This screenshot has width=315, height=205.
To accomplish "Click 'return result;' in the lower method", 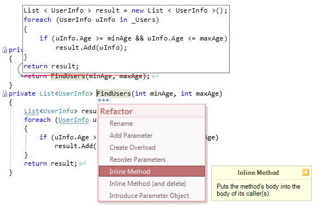I will (50, 163).
